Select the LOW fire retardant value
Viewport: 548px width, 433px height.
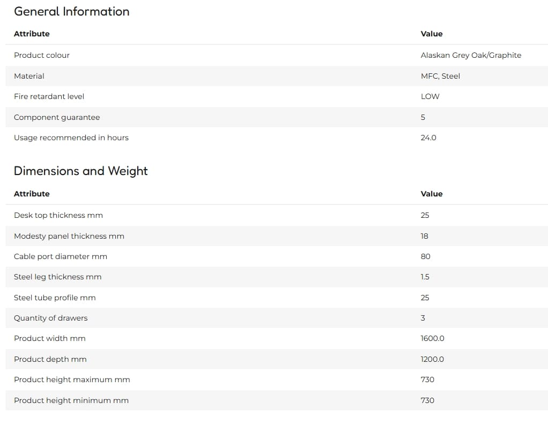click(430, 96)
